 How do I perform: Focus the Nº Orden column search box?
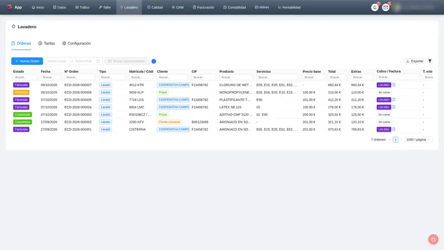[80, 77]
